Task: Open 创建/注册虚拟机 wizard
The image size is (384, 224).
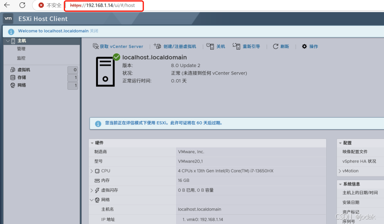Action: click(175, 46)
